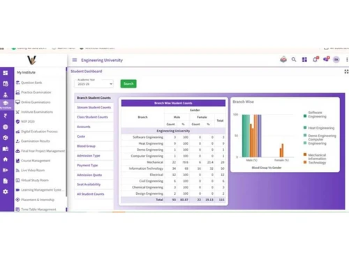Select the Caste tab
The image size is (349, 261).
pos(94,136)
